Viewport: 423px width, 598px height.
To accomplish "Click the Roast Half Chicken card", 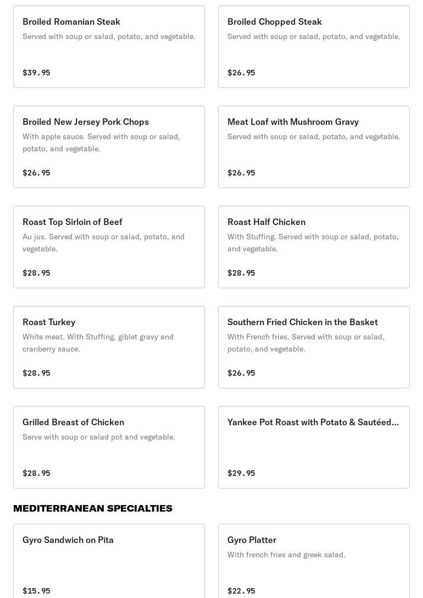I will click(314, 247).
